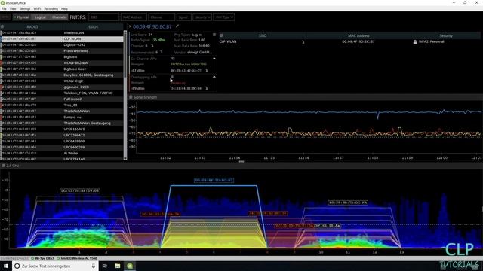Sort by the SSIDS column header

(93, 27)
